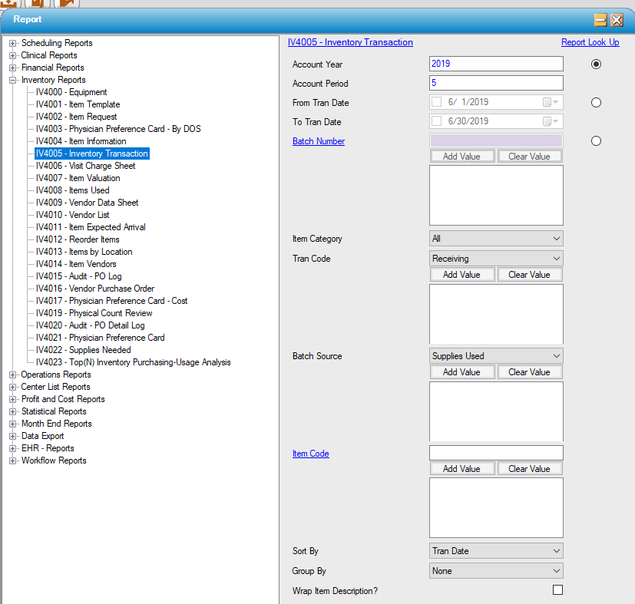Minimize the Report window
This screenshot has height=604, width=635.
point(600,20)
